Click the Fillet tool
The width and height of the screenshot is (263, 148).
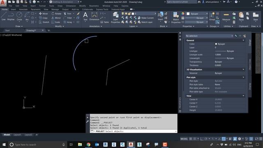coord(68,18)
